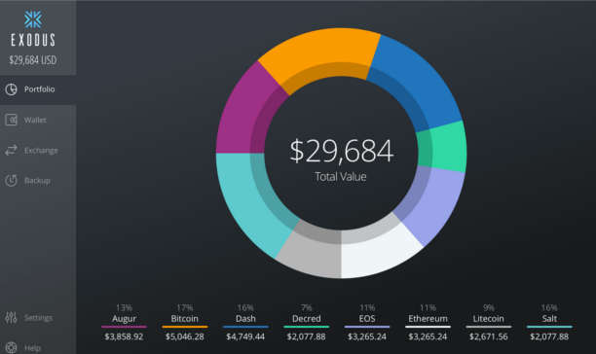Click the $4,749.44 Dash value

245,336
